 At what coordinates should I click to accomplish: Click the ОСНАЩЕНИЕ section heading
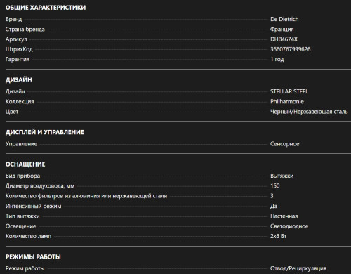25,164
